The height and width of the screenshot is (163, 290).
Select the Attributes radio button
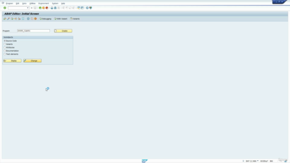5,48
